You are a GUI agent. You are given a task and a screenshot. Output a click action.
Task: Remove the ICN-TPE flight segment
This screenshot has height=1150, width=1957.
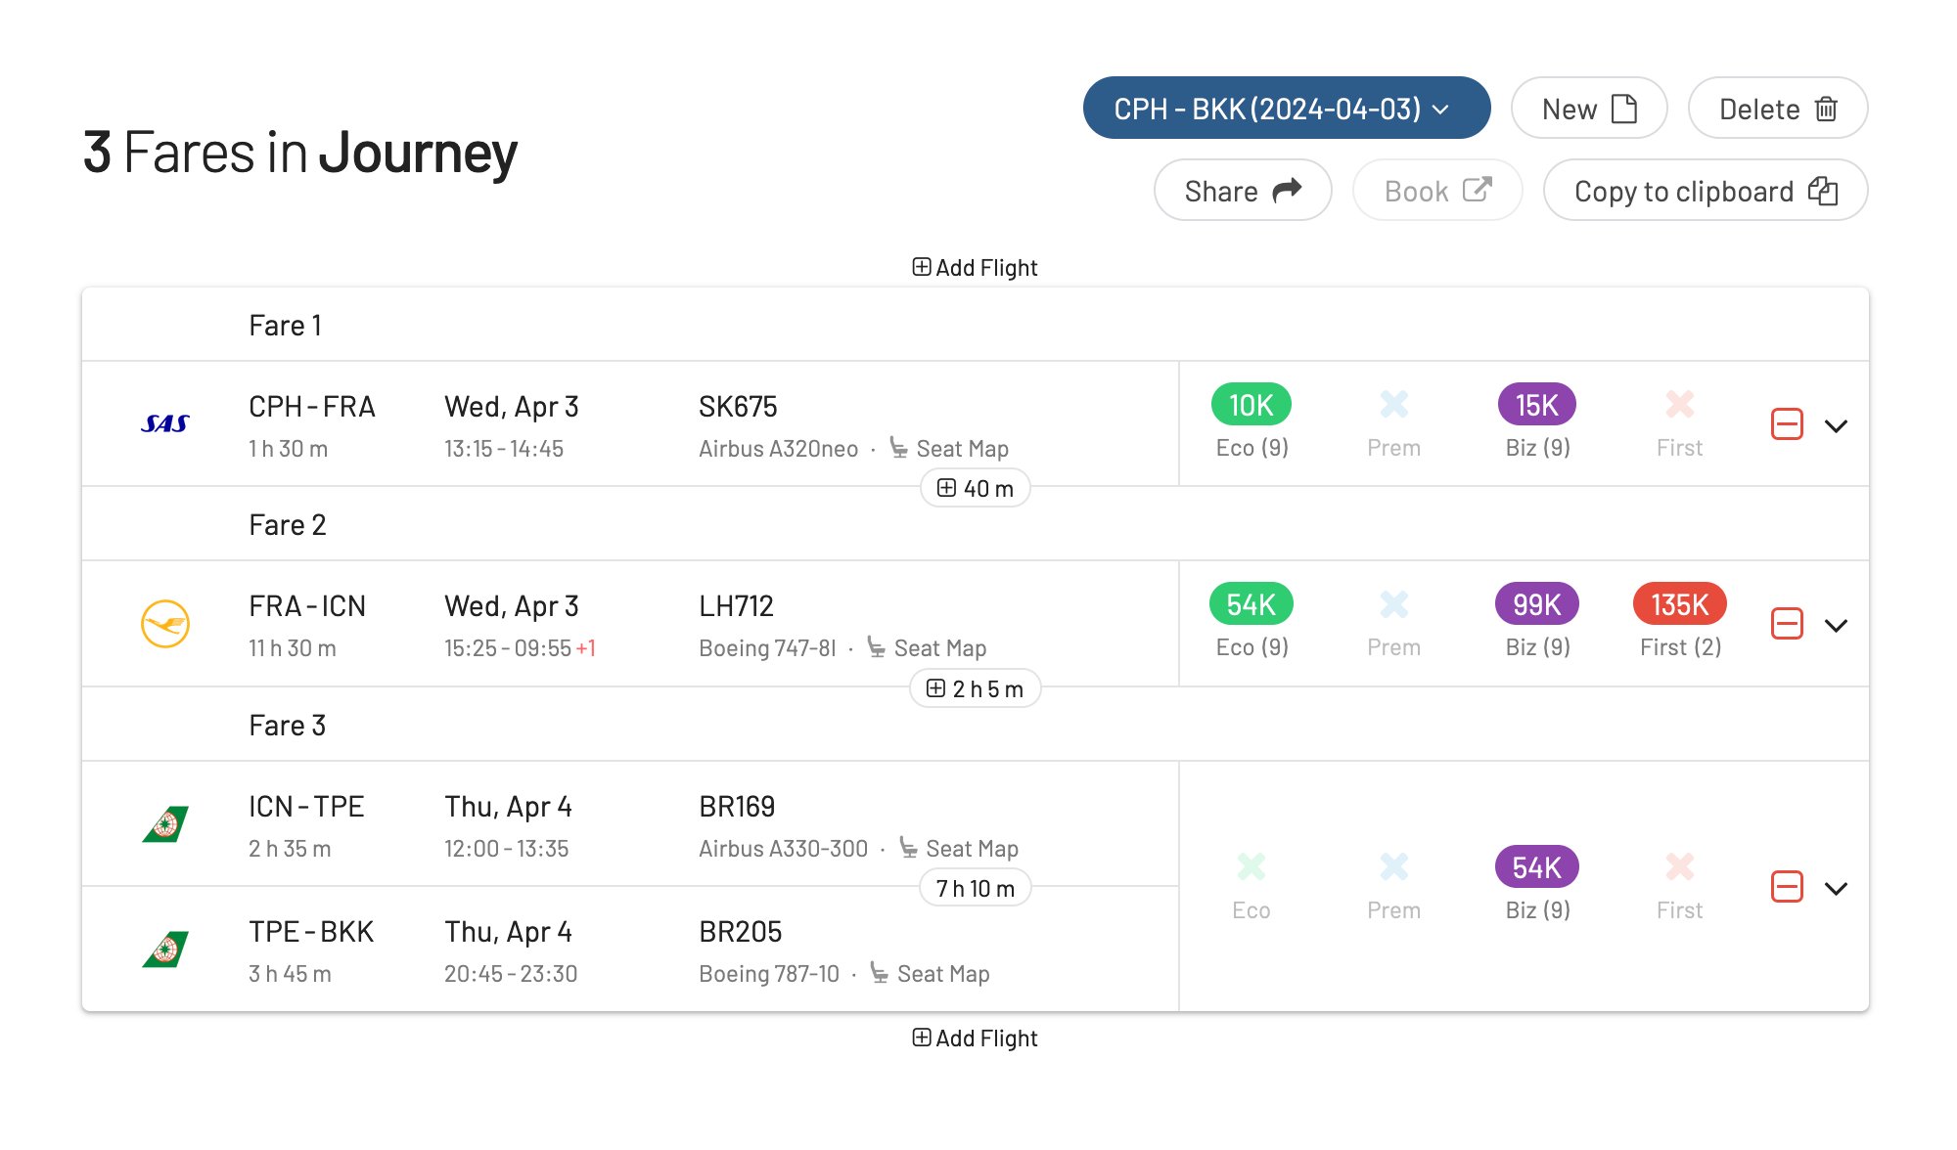tap(1787, 888)
